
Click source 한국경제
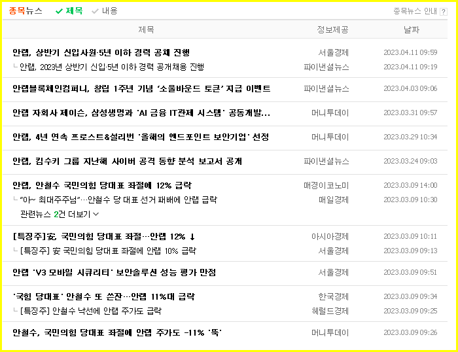pos(333,297)
